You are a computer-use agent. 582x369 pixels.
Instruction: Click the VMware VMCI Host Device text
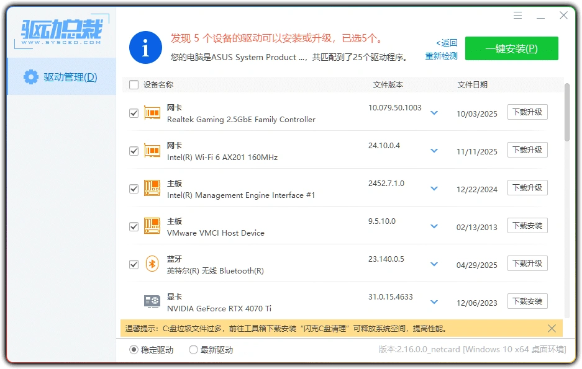point(216,233)
